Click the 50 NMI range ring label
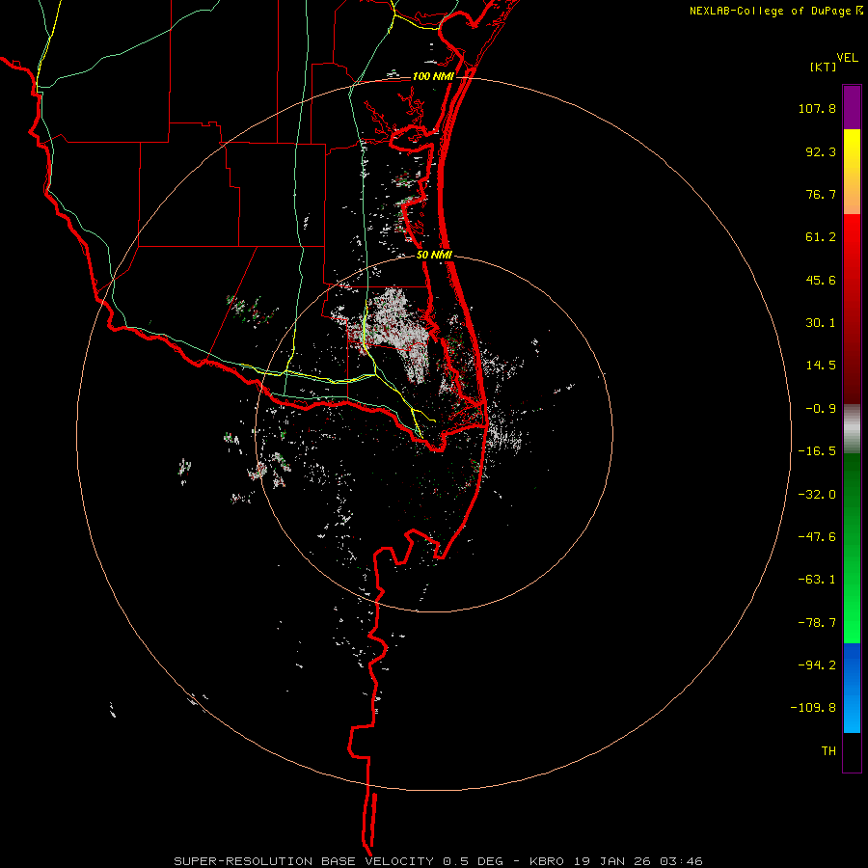Screen dimensions: 868x868 pyautogui.click(x=434, y=256)
